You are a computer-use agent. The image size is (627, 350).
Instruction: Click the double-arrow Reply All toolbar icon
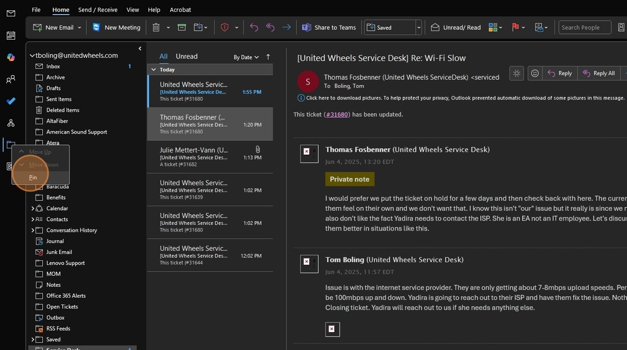tap(270, 28)
